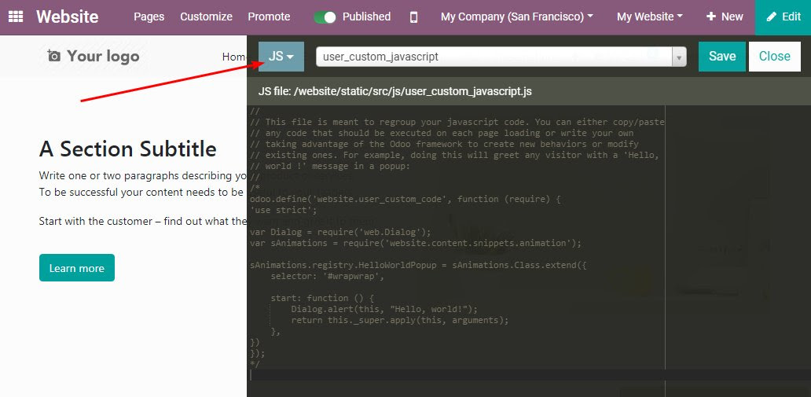Click the Website app title
The width and height of the screenshot is (811, 397).
click(x=68, y=17)
